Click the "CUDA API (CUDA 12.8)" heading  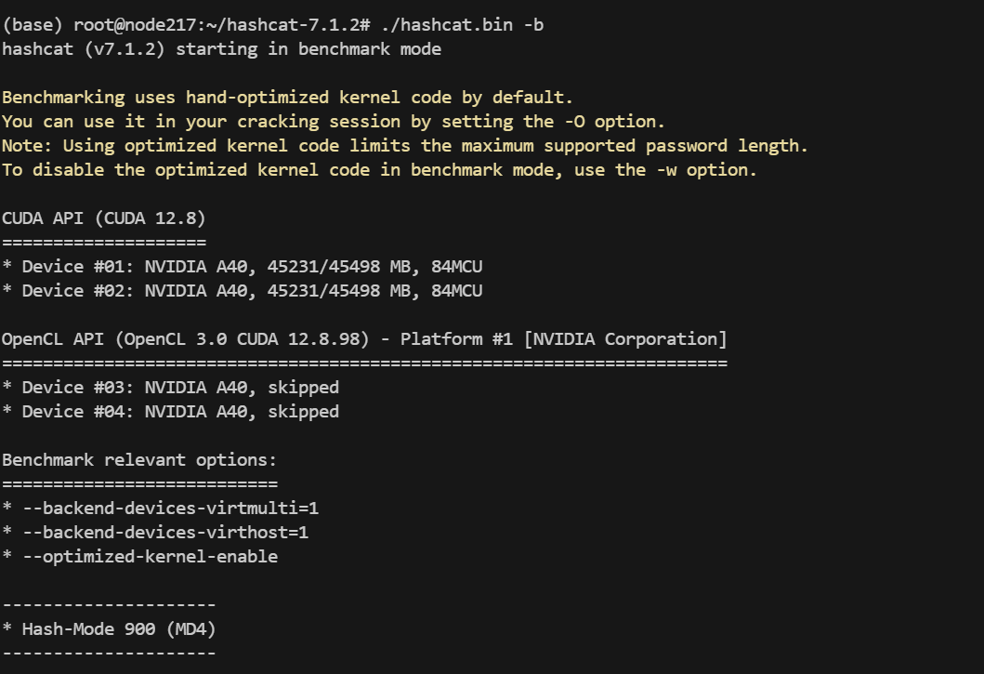104,218
